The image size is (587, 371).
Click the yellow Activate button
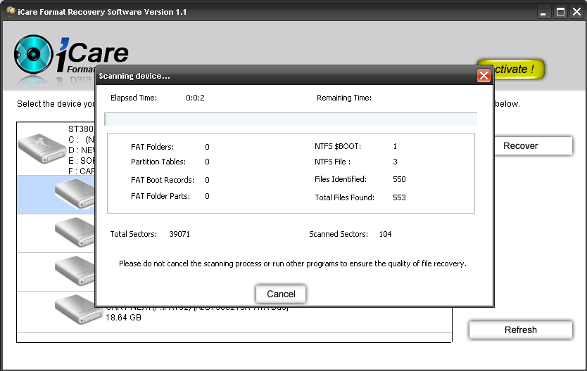[519, 69]
